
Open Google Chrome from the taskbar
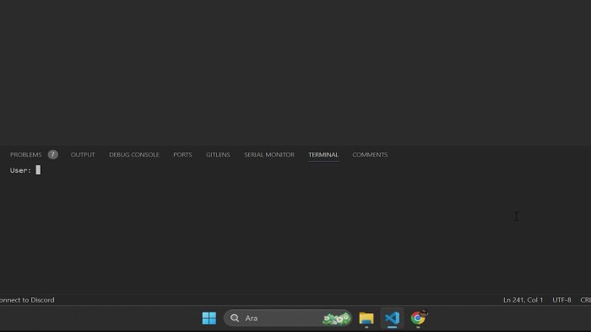pos(418,318)
